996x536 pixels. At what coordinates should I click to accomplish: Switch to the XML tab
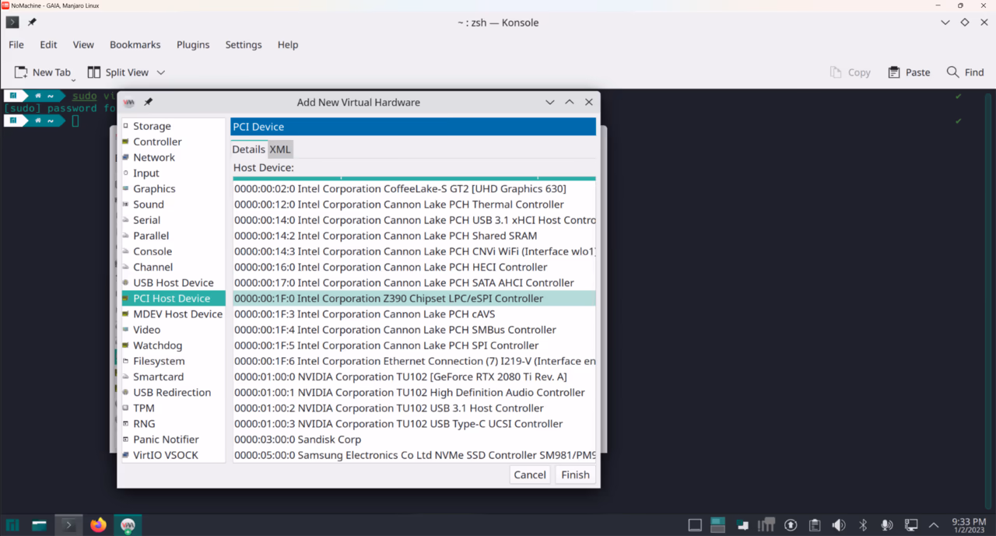click(280, 149)
